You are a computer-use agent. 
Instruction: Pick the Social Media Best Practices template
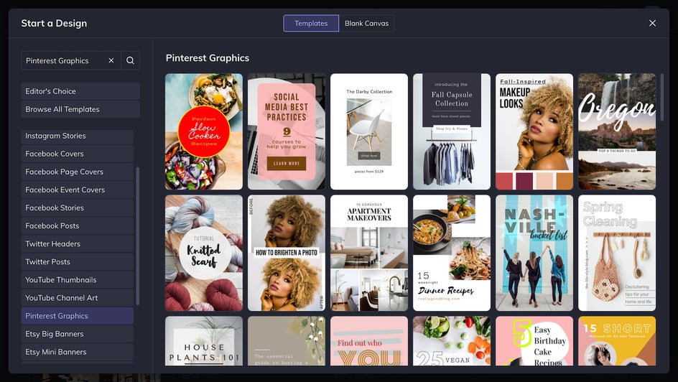(287, 131)
